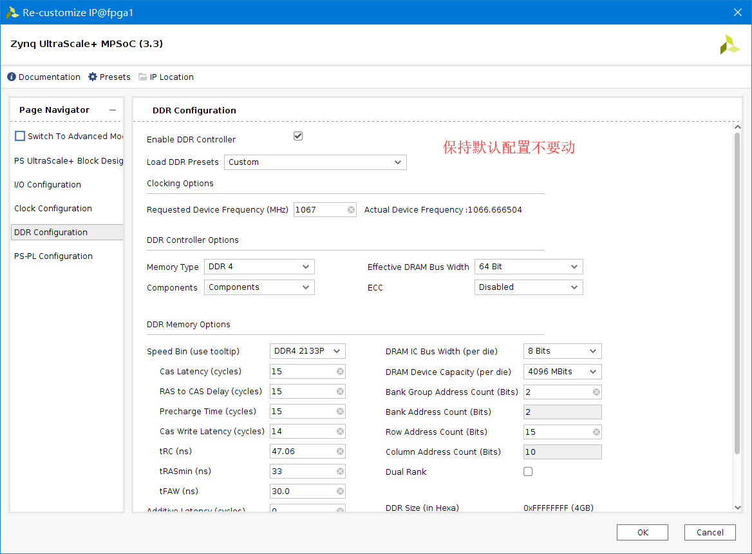The height and width of the screenshot is (554, 752).
Task: Clear the Precharge Time value
Action: [340, 412]
